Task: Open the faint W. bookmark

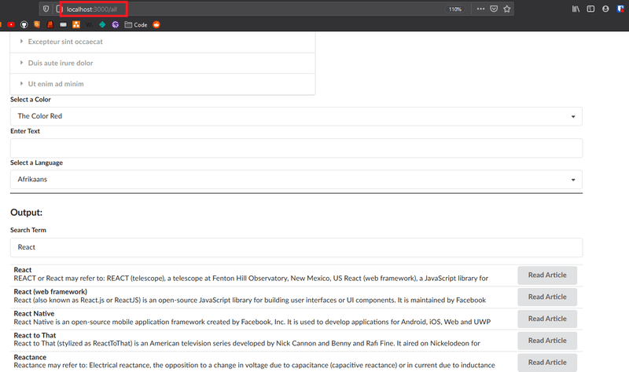Action: tap(89, 25)
